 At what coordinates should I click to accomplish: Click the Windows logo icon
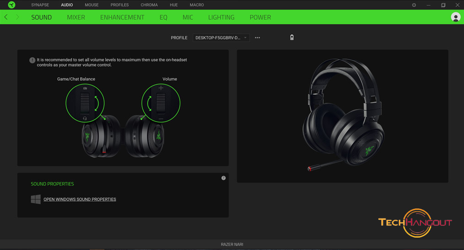(x=36, y=199)
